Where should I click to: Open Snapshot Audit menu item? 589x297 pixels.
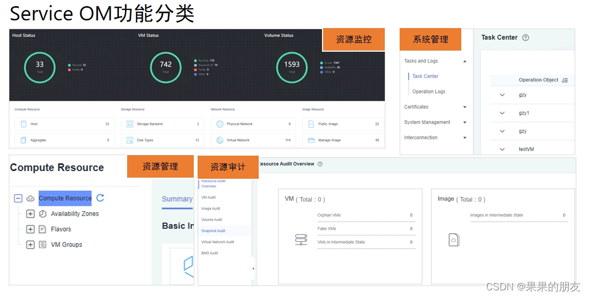click(x=214, y=231)
